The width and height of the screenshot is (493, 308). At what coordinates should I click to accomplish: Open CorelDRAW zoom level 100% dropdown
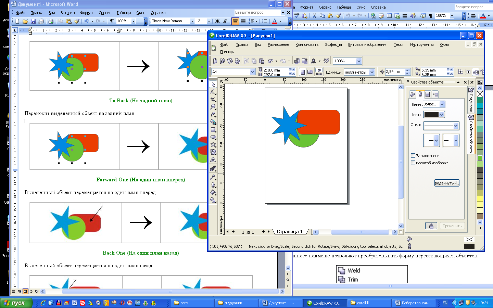coord(359,61)
